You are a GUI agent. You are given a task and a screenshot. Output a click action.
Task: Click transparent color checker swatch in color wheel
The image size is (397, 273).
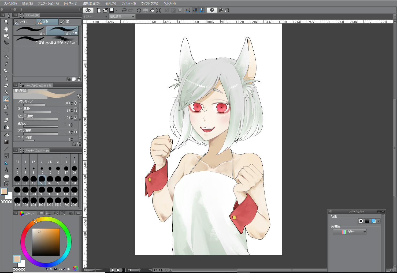(19, 269)
